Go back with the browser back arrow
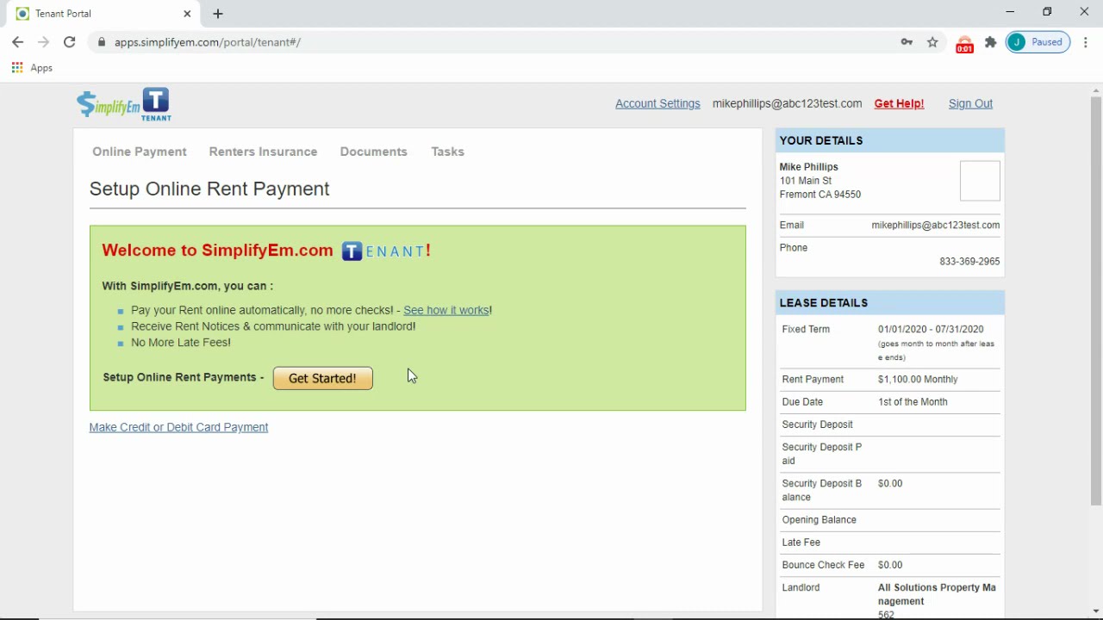This screenshot has height=620, width=1103. [x=18, y=42]
